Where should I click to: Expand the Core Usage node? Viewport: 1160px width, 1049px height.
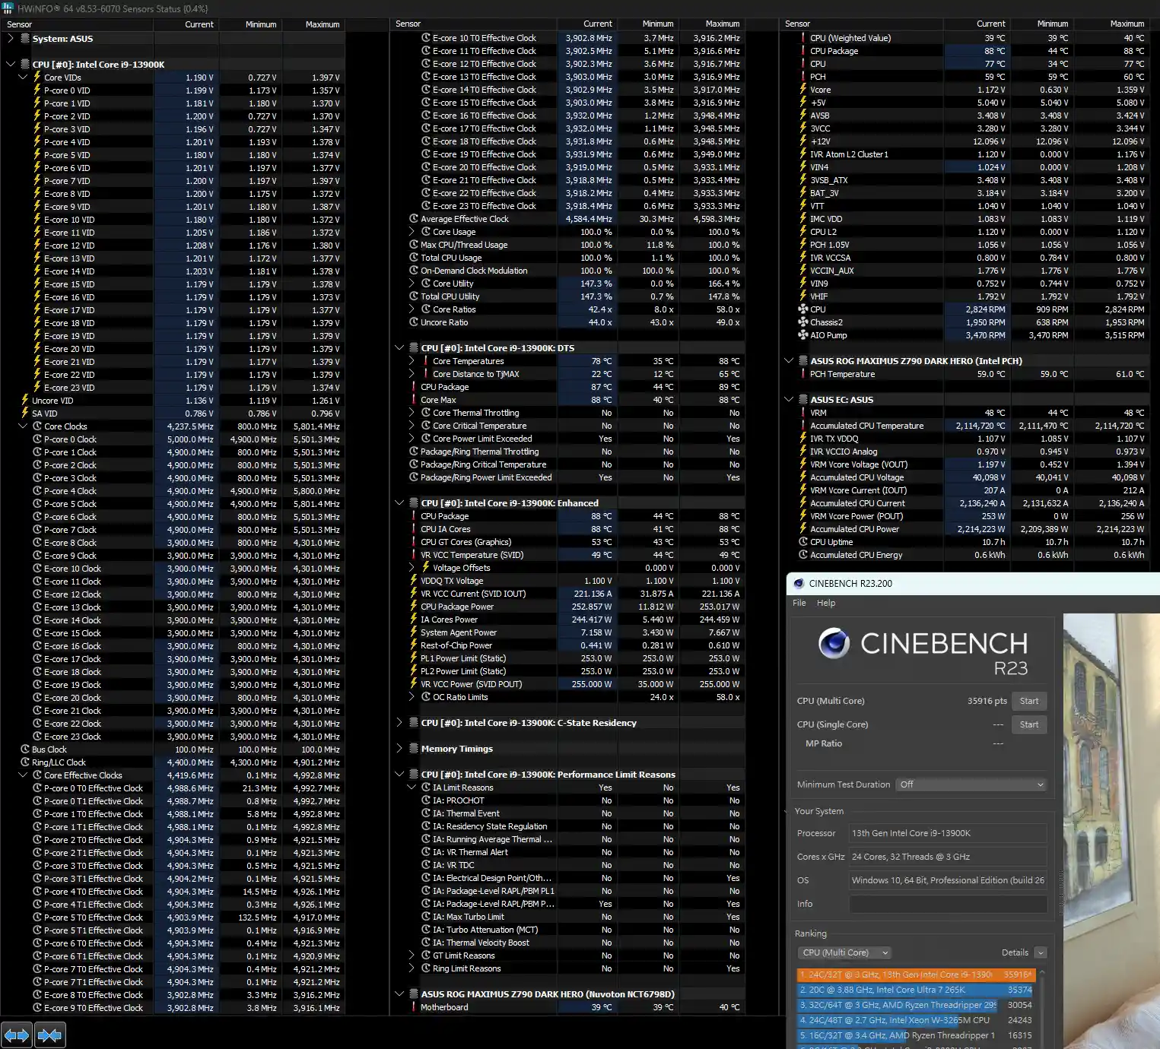412,232
